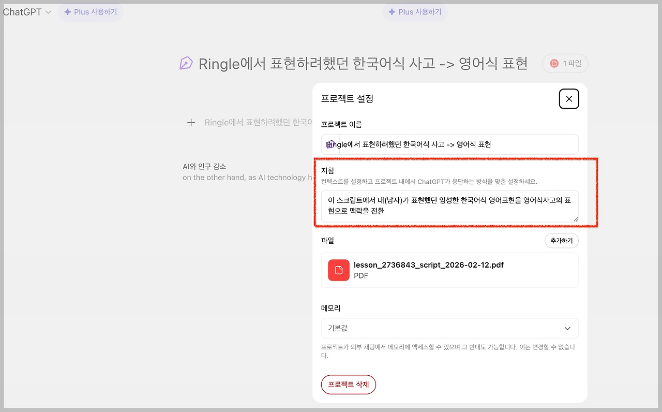Expand the 메모리 기본값 dropdown

[450, 328]
